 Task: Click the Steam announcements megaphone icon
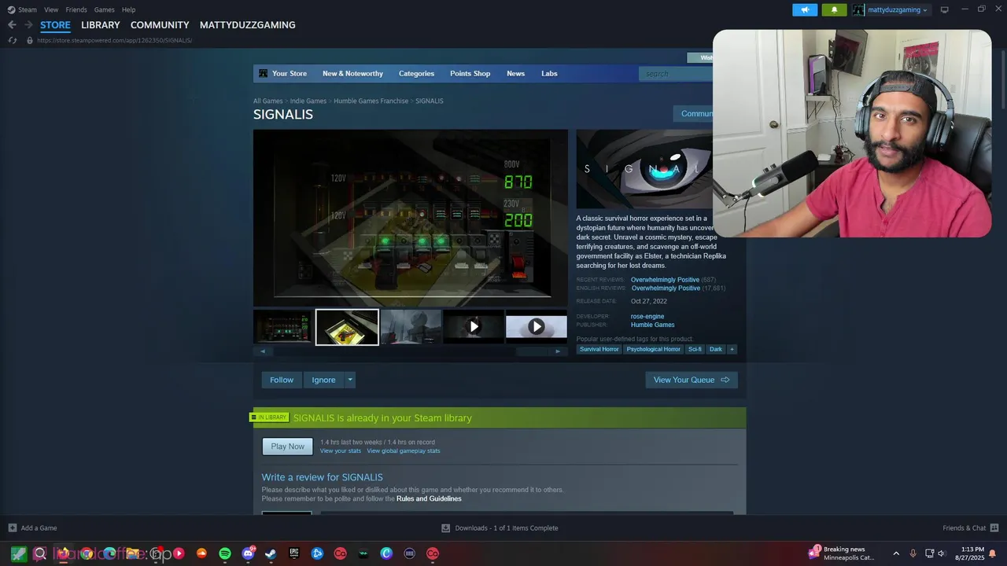click(x=805, y=9)
